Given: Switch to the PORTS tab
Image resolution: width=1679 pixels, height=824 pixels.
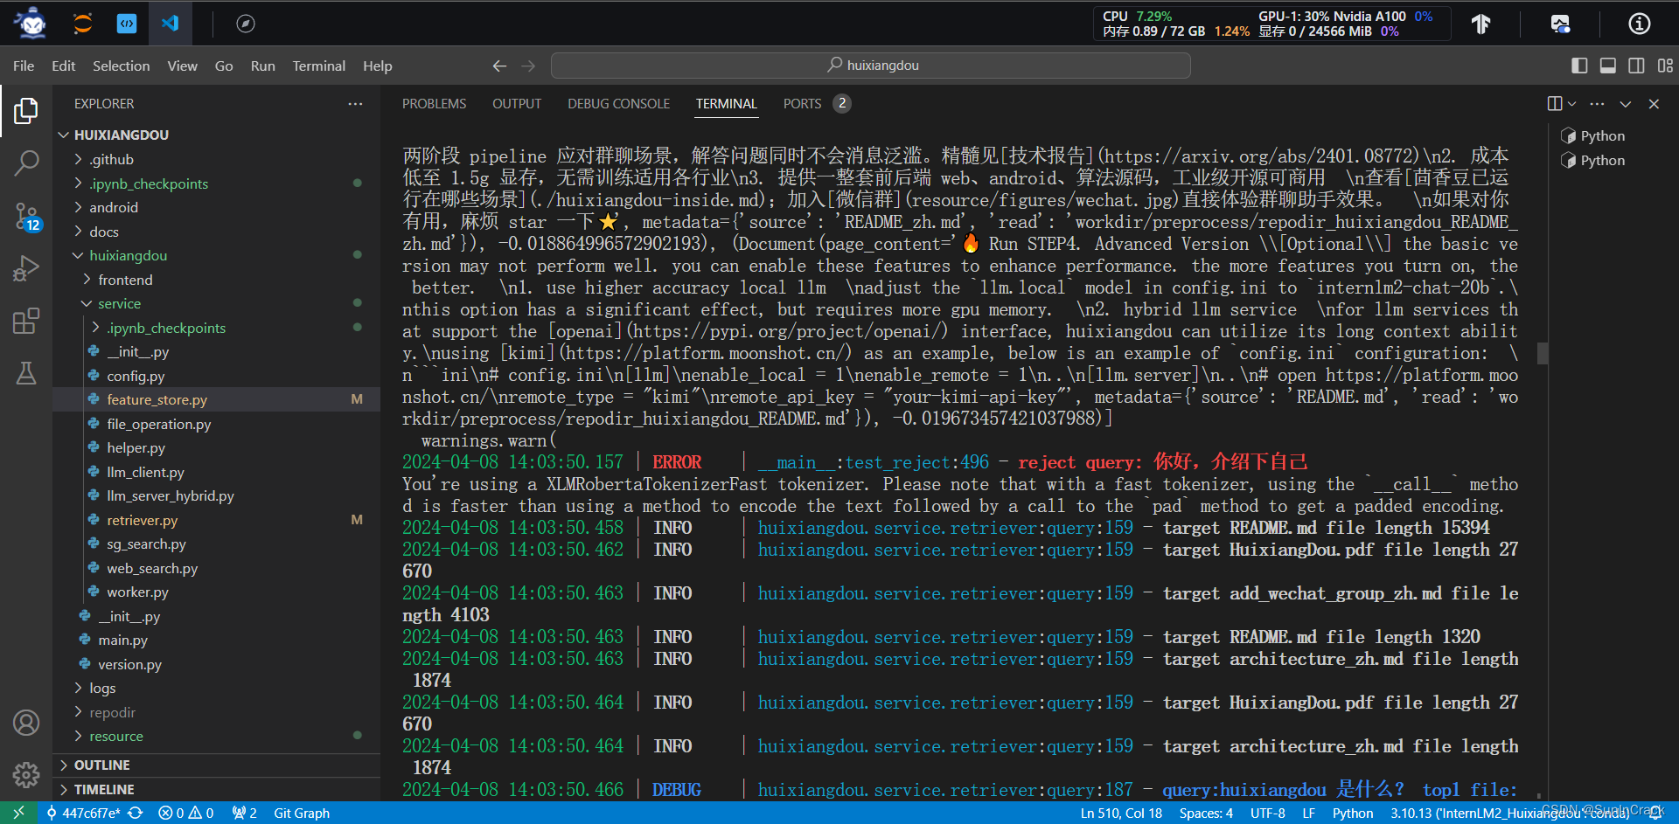Looking at the screenshot, I should tap(802, 103).
